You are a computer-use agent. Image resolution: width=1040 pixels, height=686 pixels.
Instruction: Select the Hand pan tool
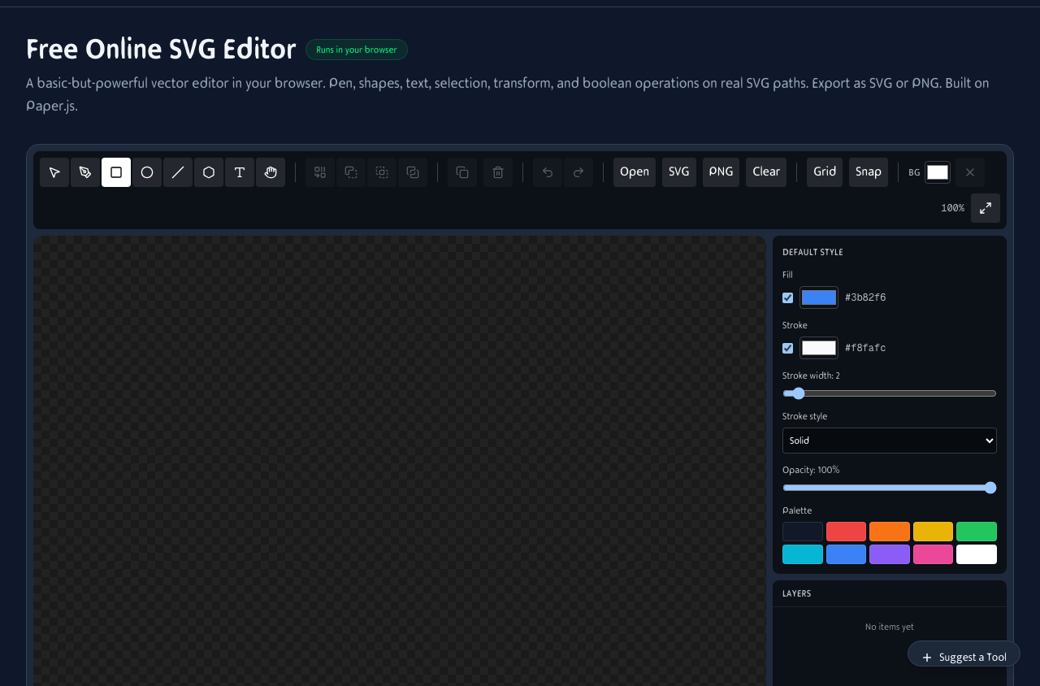271,172
